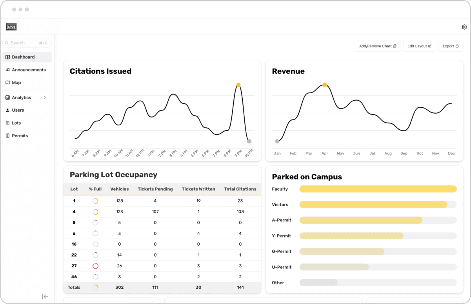Select the Analytics bar-chart icon

tap(8, 97)
